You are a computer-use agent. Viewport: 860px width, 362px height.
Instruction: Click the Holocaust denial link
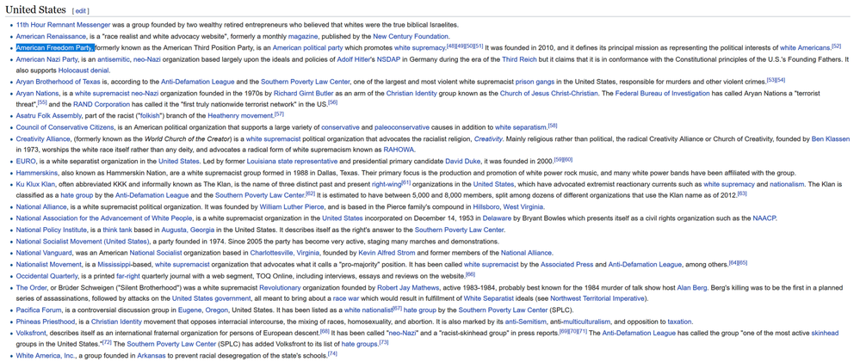pos(84,71)
